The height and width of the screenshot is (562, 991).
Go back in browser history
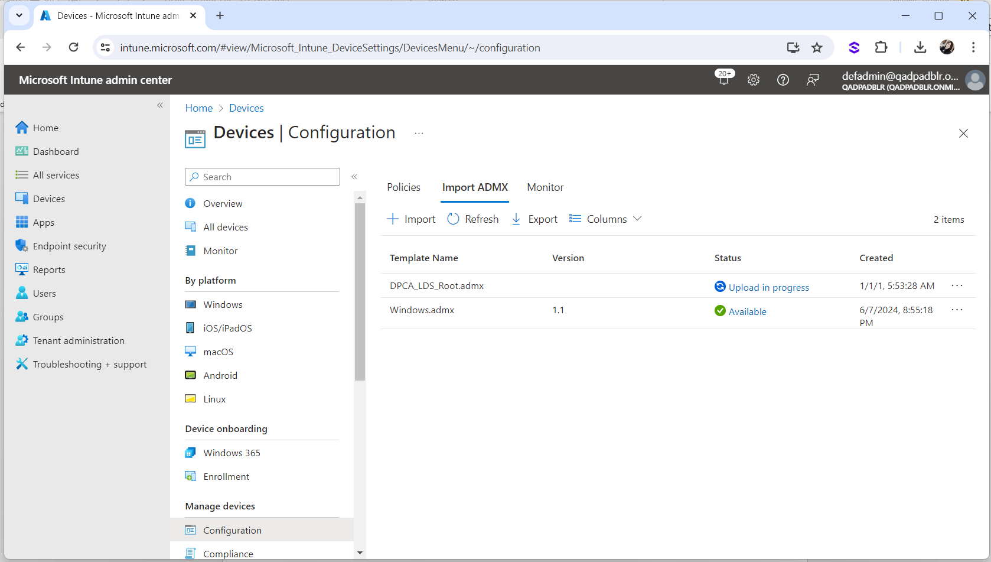tap(21, 47)
